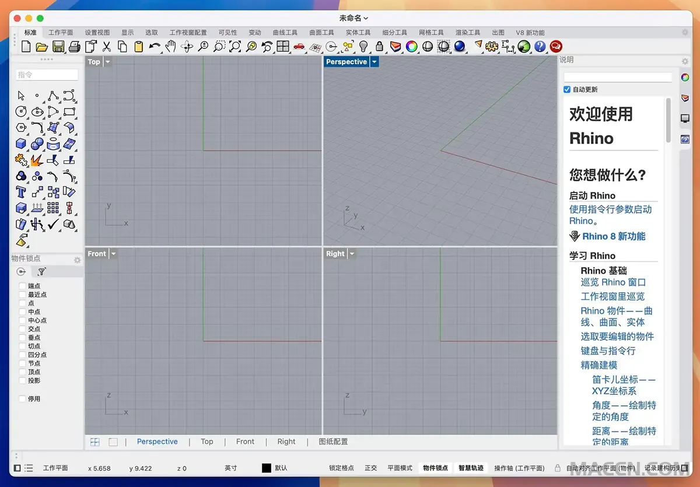Open the Perspective viewport dropdown arrow
This screenshot has height=487, width=700.
(374, 62)
